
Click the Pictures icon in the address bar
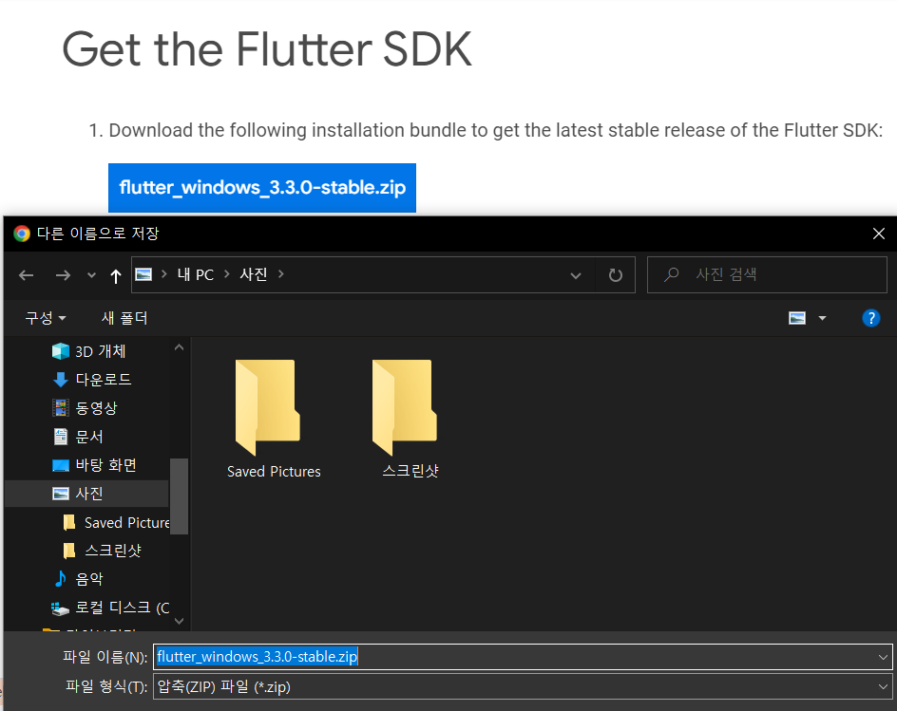tap(143, 275)
